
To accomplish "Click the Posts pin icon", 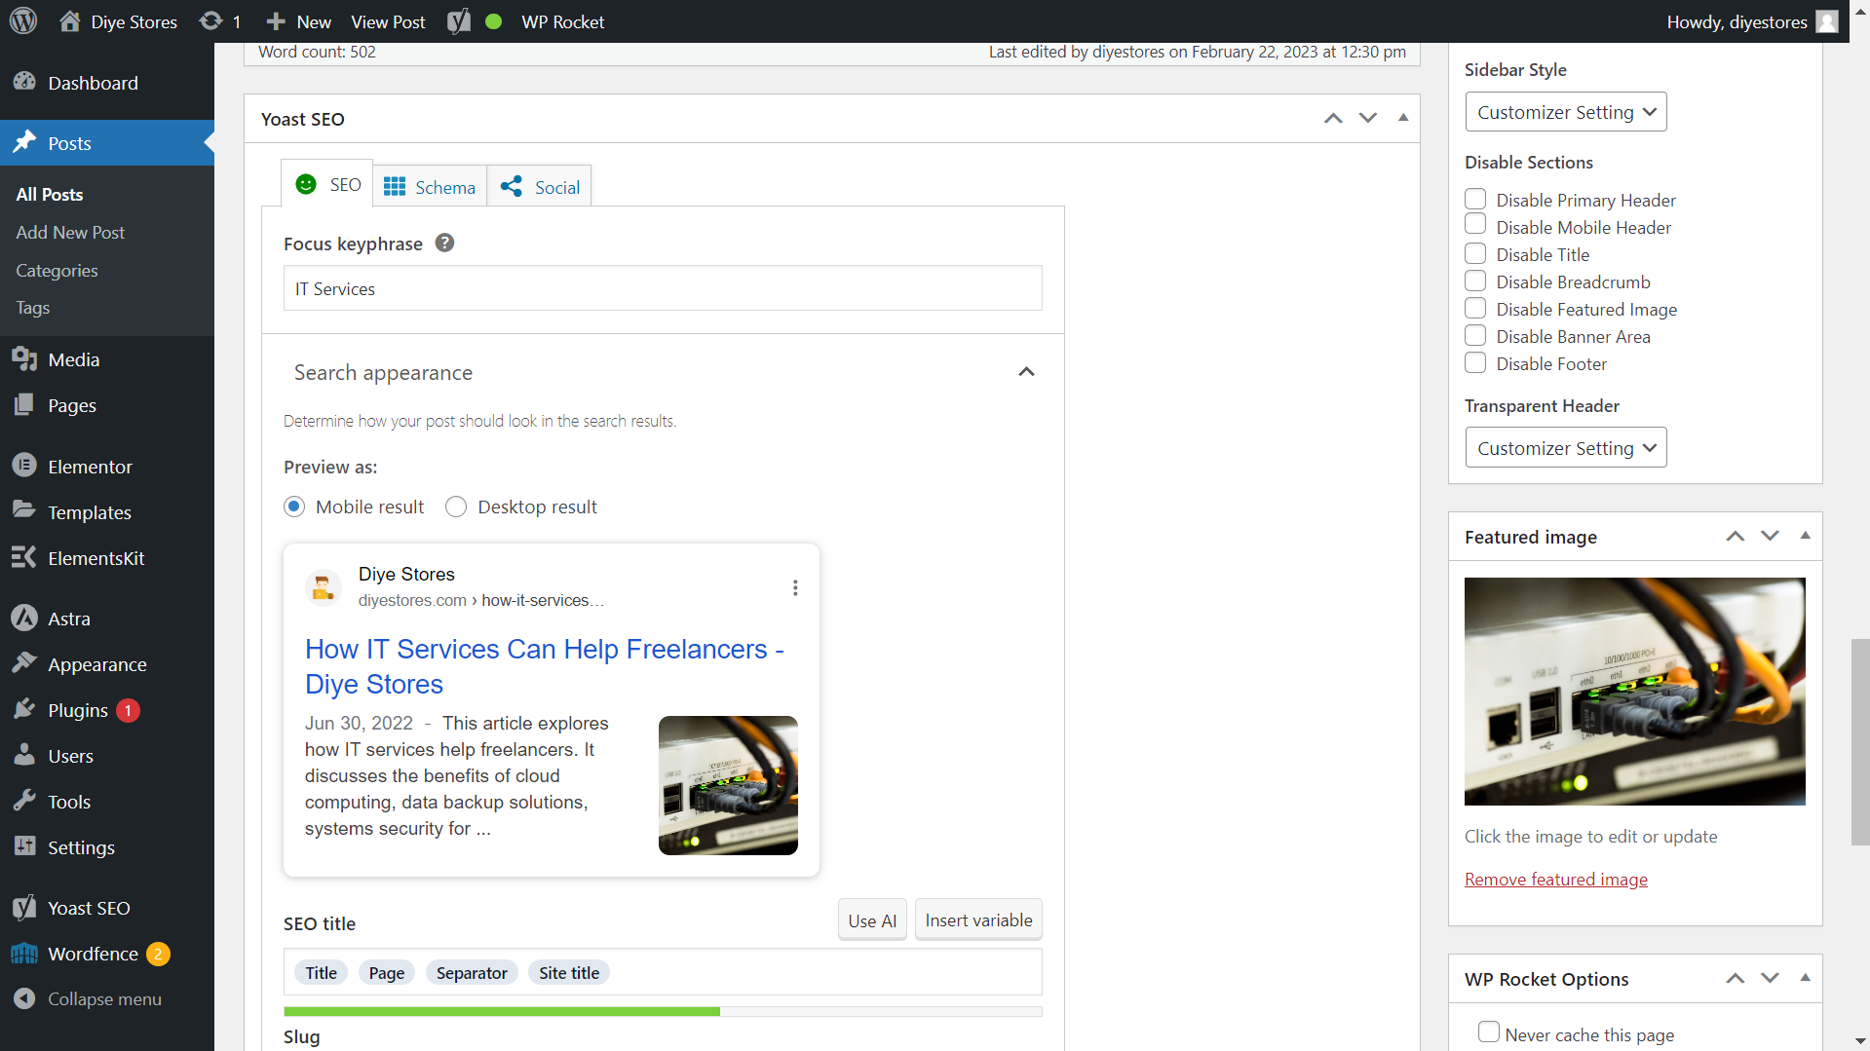I will click(24, 143).
